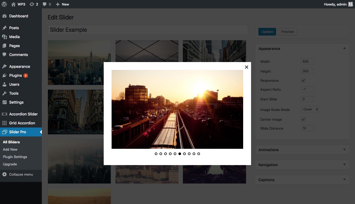This screenshot has width=355, height=204.
Task: Click the Collapse menu arrow icon
Action: (4, 174)
